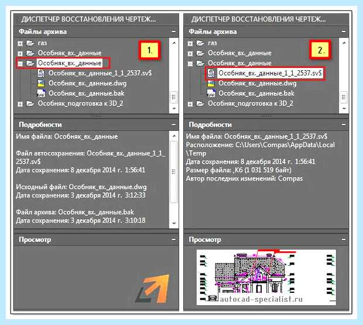Click 'Размер файла' line in the right details
This screenshot has width=363, height=325.
238,170
